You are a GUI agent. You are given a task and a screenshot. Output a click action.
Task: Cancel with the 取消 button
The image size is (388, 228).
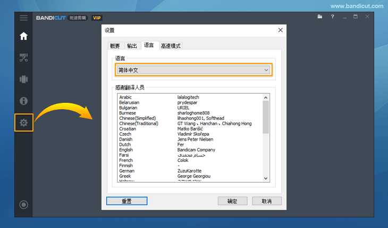point(267,201)
